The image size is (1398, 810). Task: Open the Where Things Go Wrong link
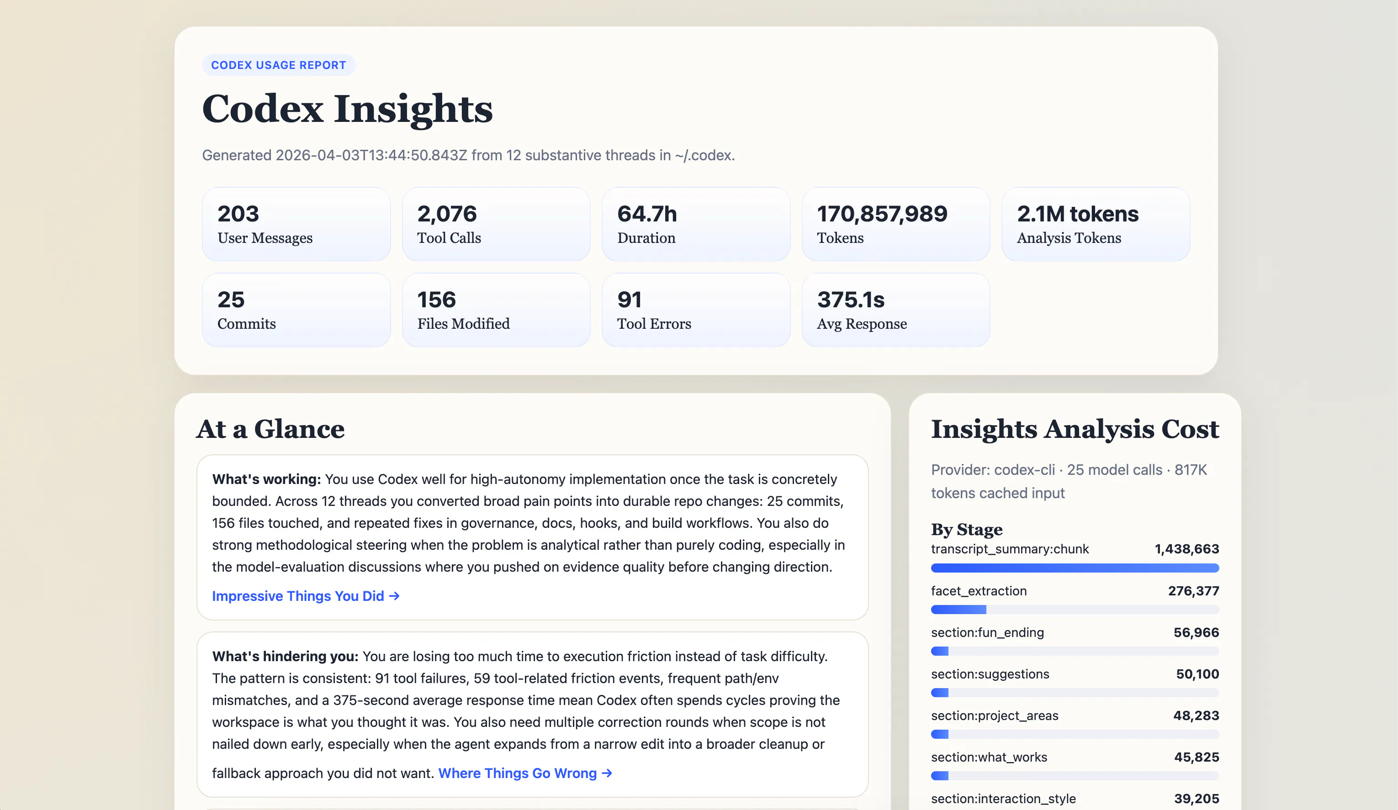point(525,773)
